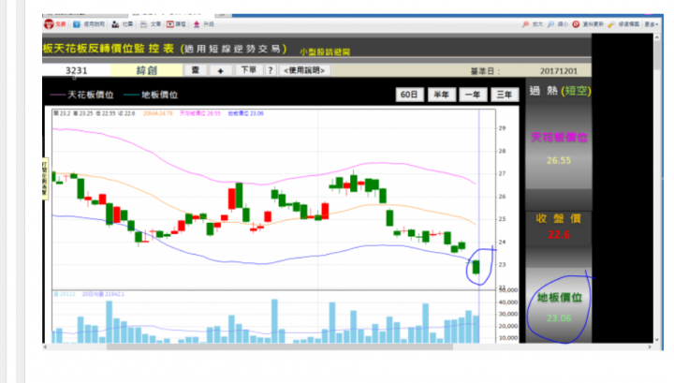This screenshot has width=674, height=383.
Task: Click the 收盤價 label
Action: pyautogui.click(x=559, y=218)
